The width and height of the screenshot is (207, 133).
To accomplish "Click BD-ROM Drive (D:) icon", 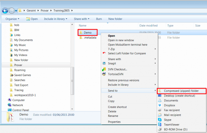I will click(x=160, y=129).
